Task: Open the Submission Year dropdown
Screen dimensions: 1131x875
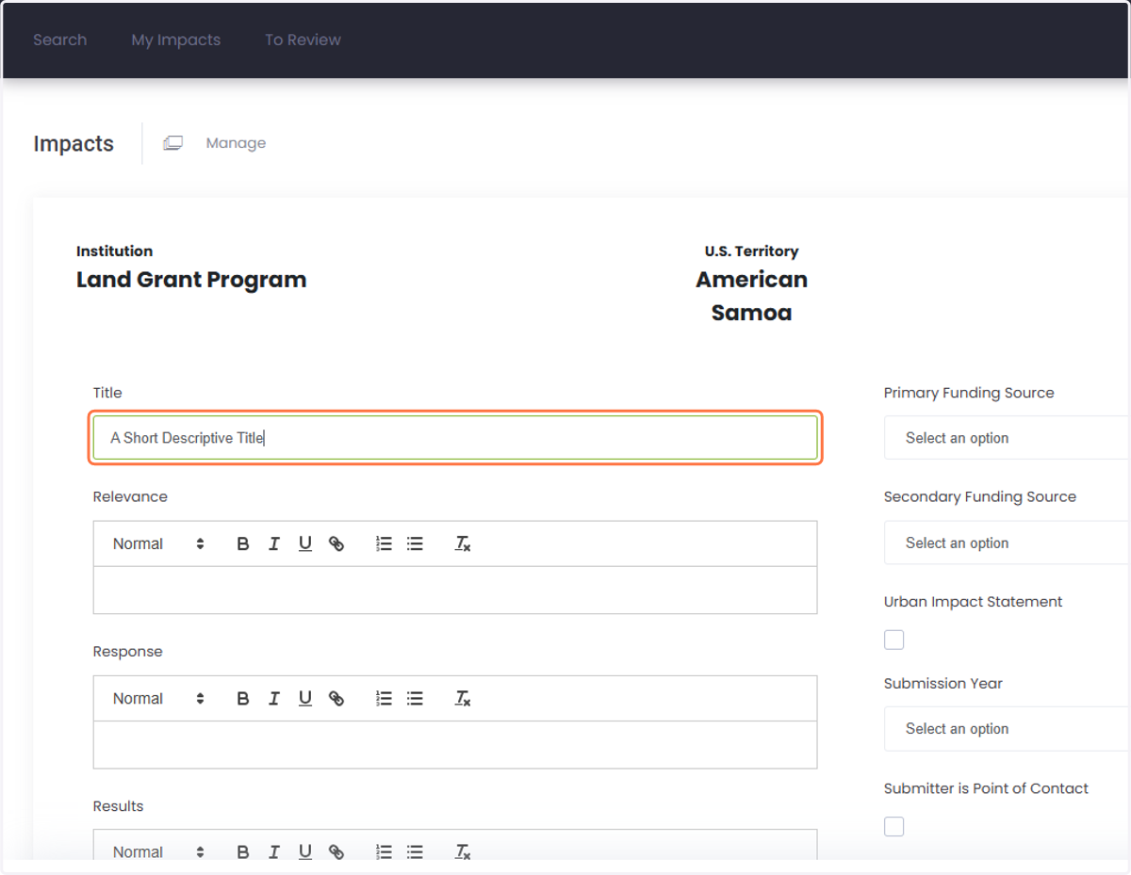Action: click(x=1007, y=729)
